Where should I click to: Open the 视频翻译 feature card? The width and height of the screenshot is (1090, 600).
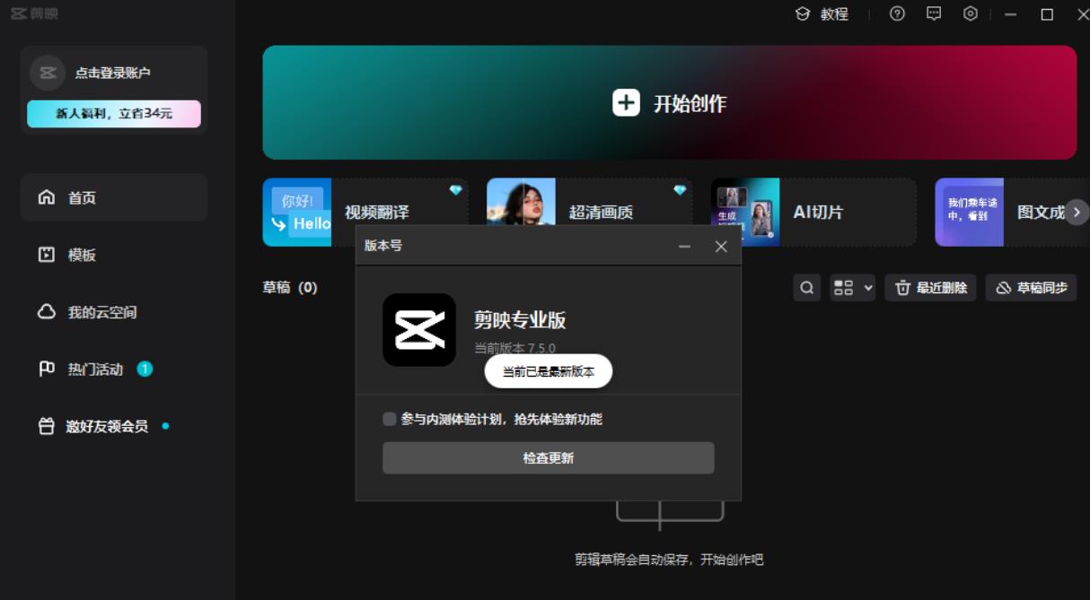coord(365,212)
